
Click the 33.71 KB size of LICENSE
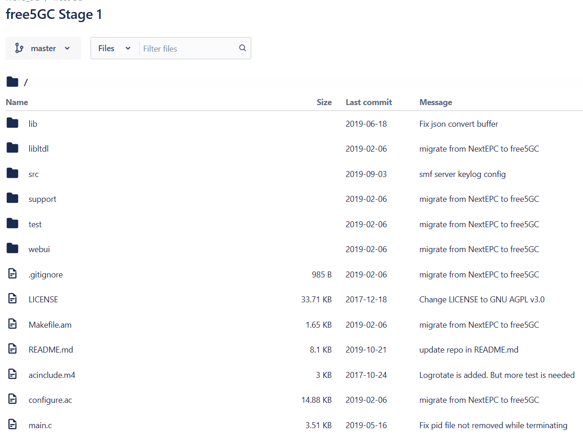pos(316,300)
